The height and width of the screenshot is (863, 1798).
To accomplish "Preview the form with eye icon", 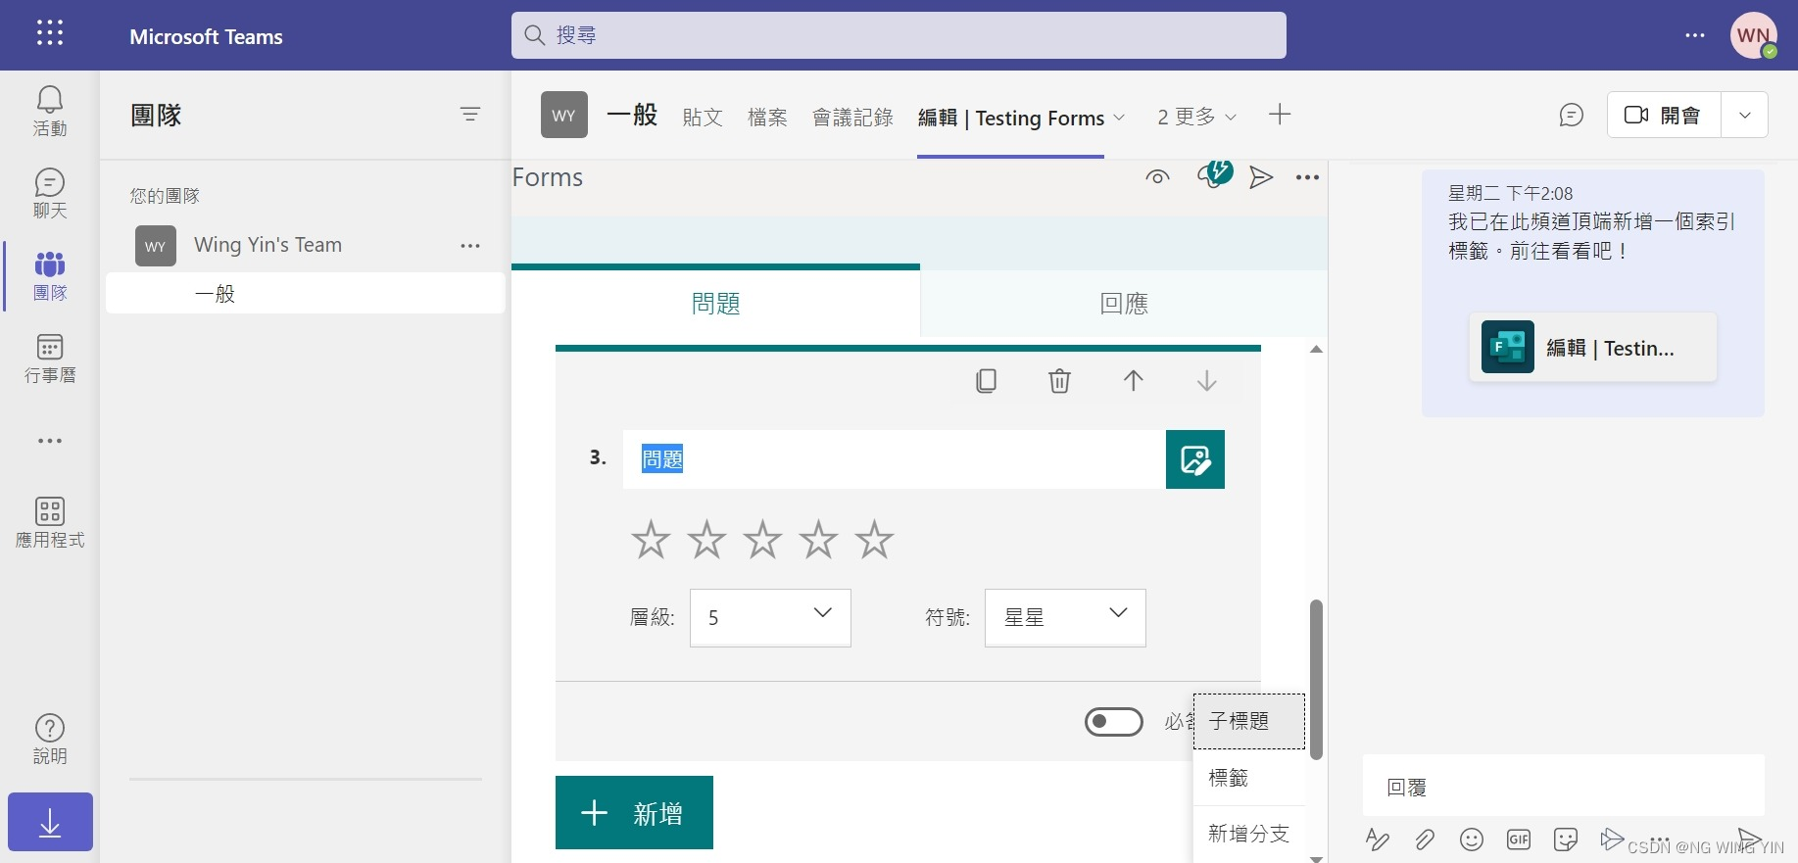I will 1157,177.
